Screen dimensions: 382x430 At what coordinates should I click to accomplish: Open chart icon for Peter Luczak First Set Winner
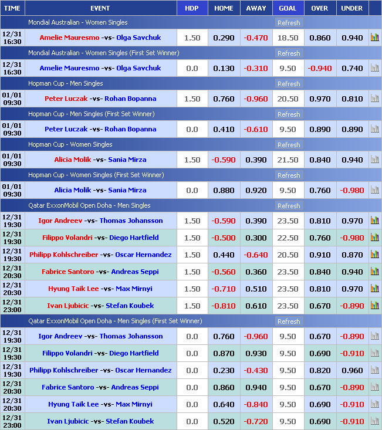click(x=374, y=129)
